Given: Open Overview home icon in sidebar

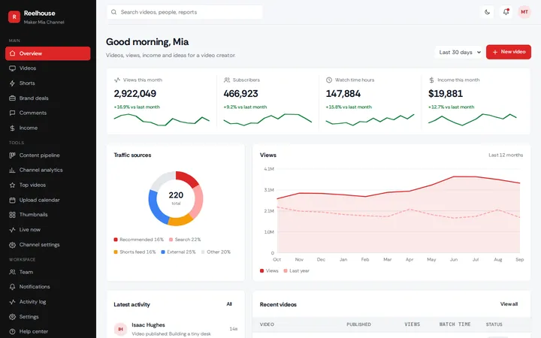Looking at the screenshot, I should 13,53.
